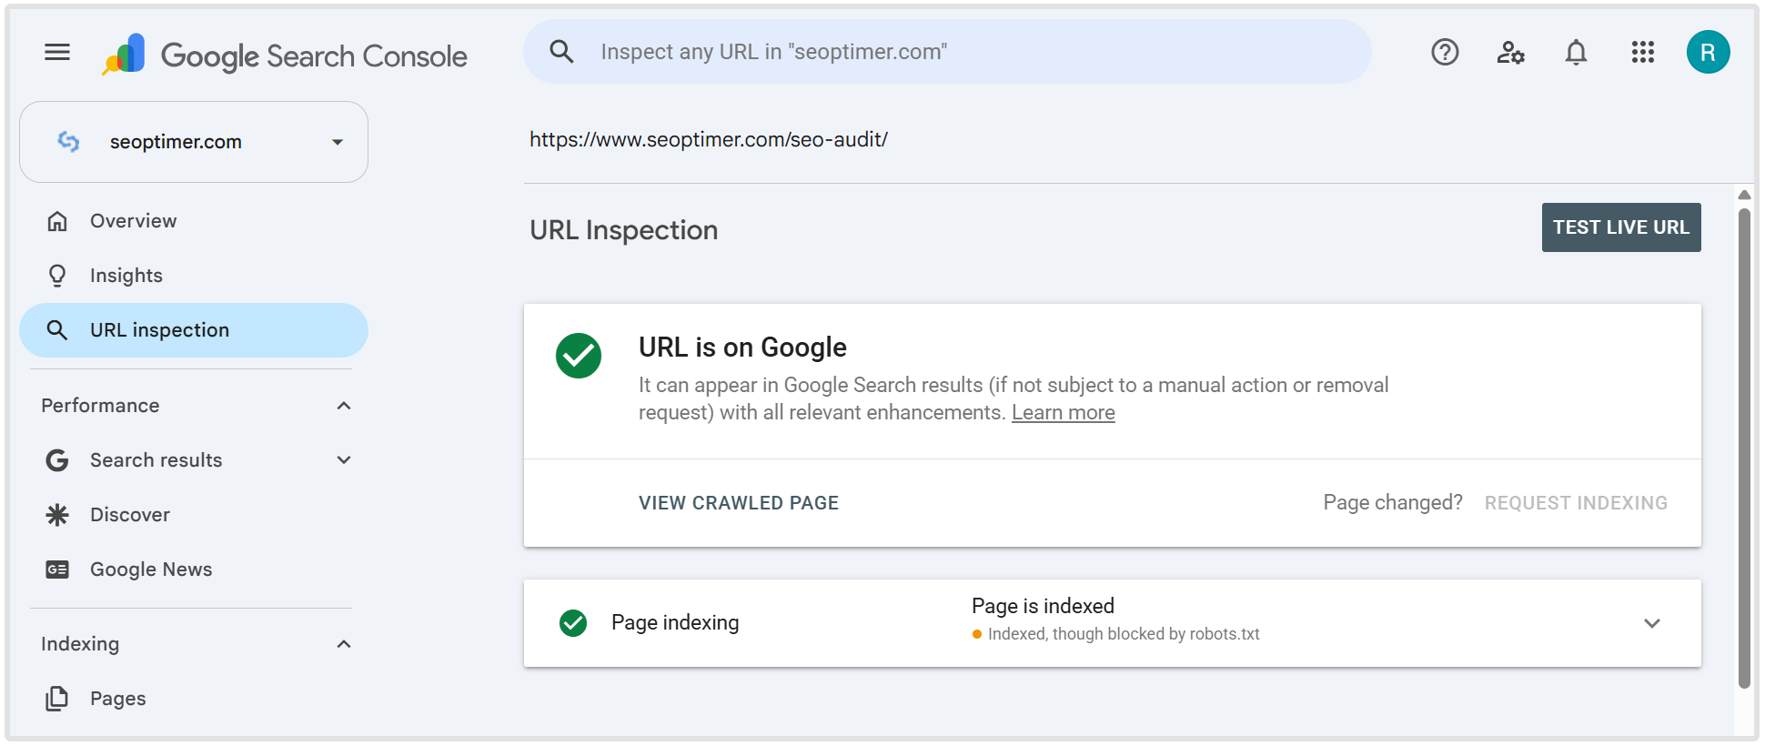Go to Overview in the sidebar
Viewport: 1765px width, 746px height.
[194, 221]
